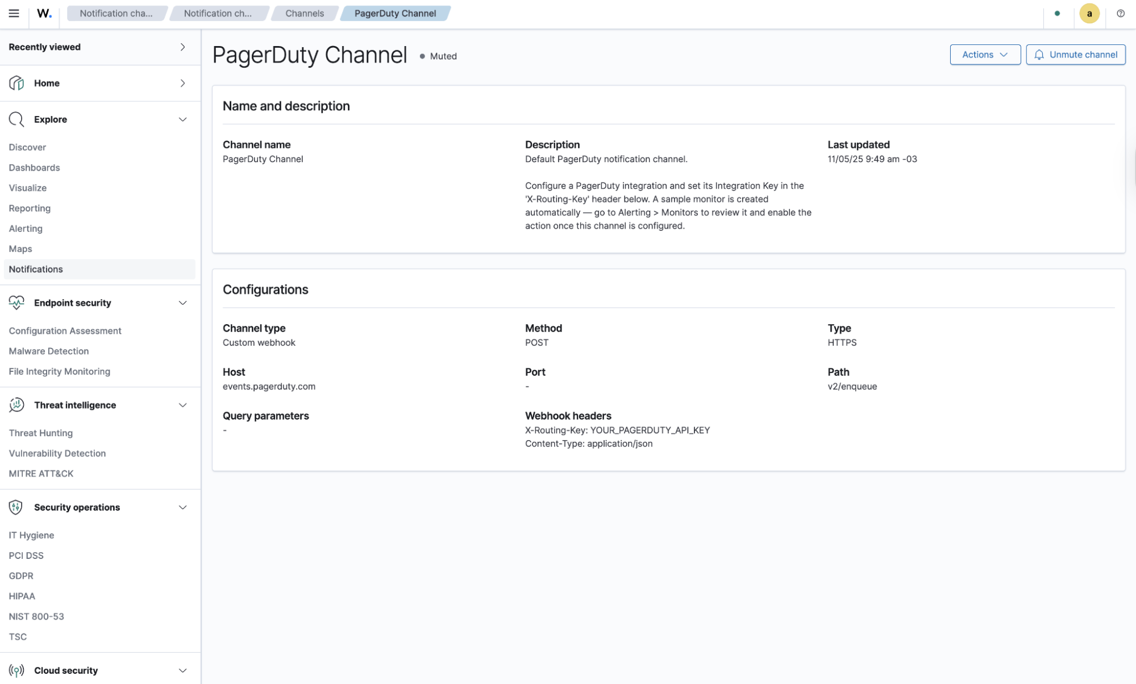Open Threat Hunting
Screen dimensions: 1136x684
point(41,433)
